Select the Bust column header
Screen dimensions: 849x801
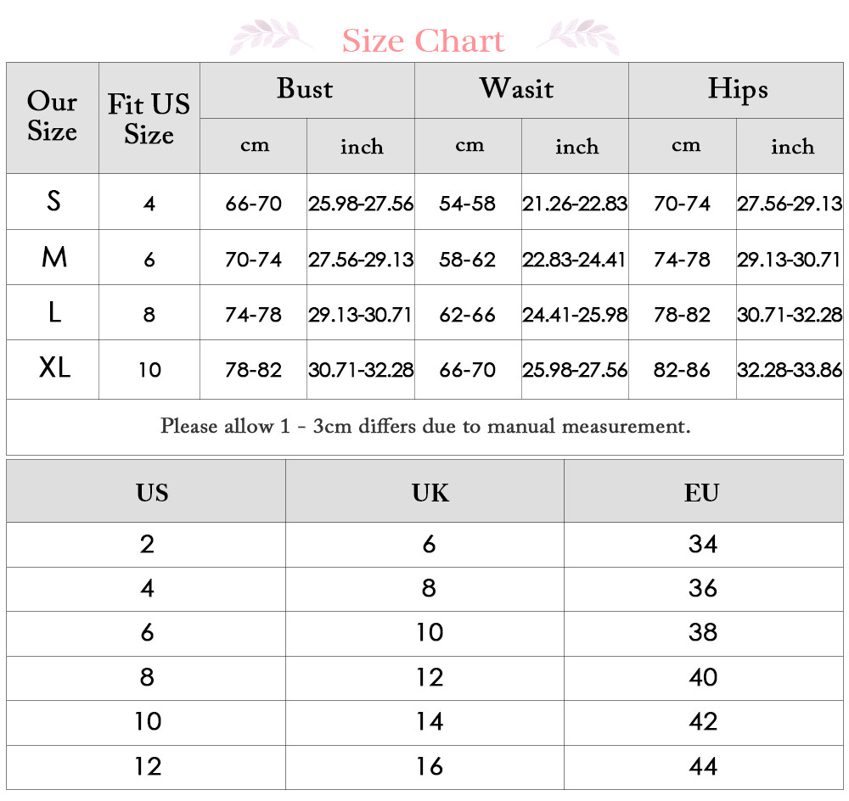[x=307, y=91]
